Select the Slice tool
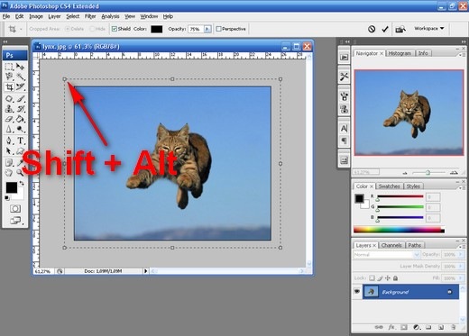The height and width of the screenshot is (336, 469). click(x=20, y=87)
